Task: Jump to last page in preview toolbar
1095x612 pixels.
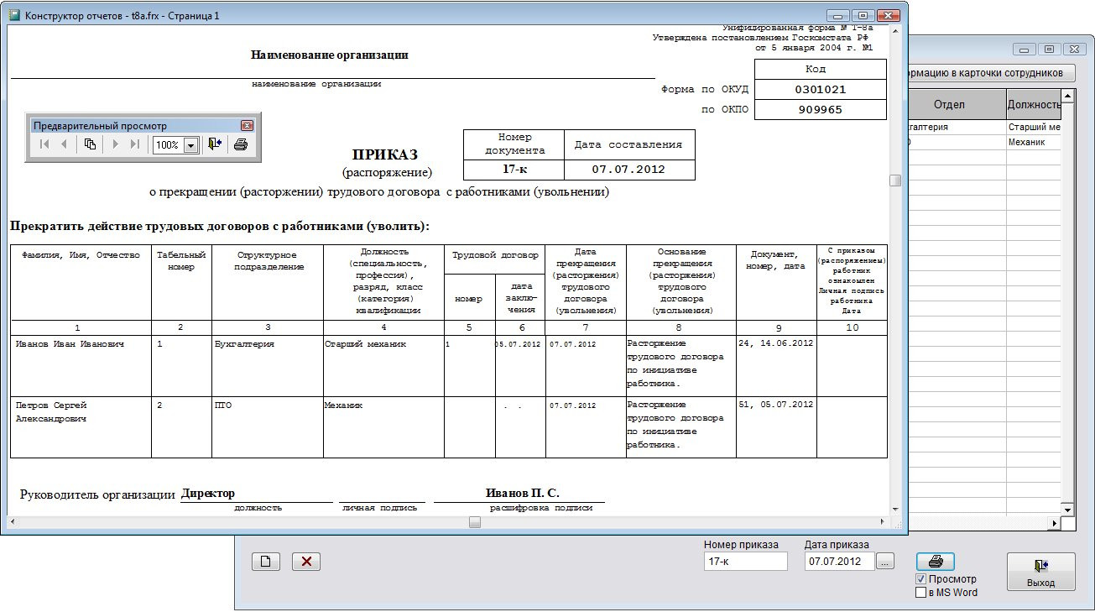Action: click(x=135, y=144)
